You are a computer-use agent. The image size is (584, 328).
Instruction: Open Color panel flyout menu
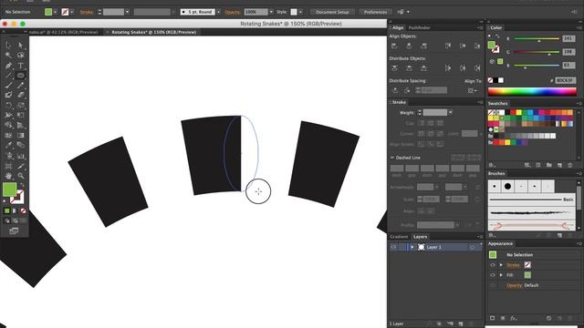579,27
